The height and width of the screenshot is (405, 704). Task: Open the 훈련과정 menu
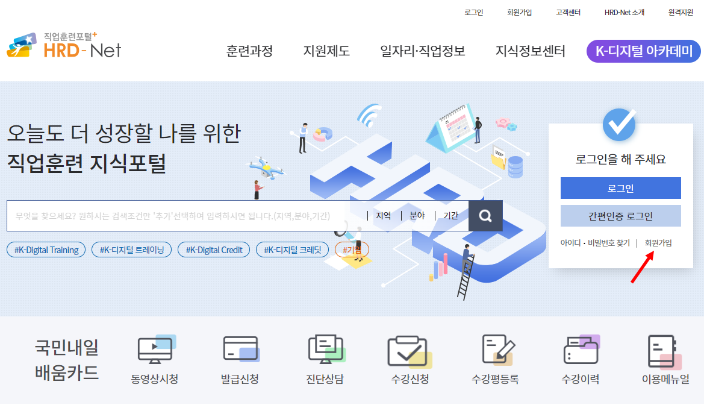point(249,51)
